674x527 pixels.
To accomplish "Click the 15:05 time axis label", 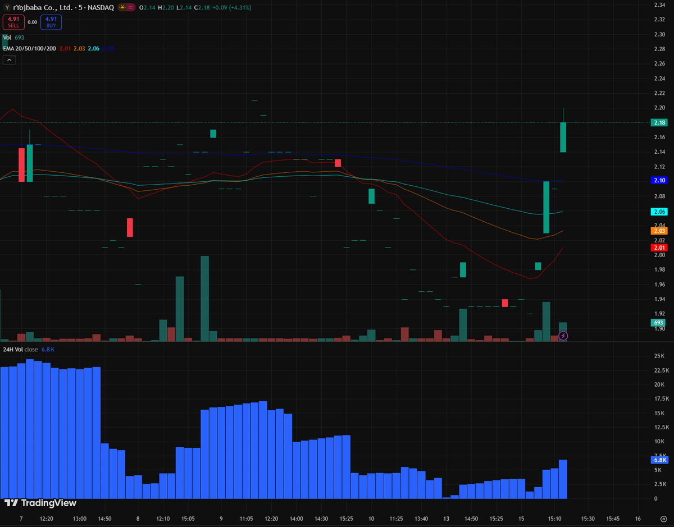I will 188,519.
